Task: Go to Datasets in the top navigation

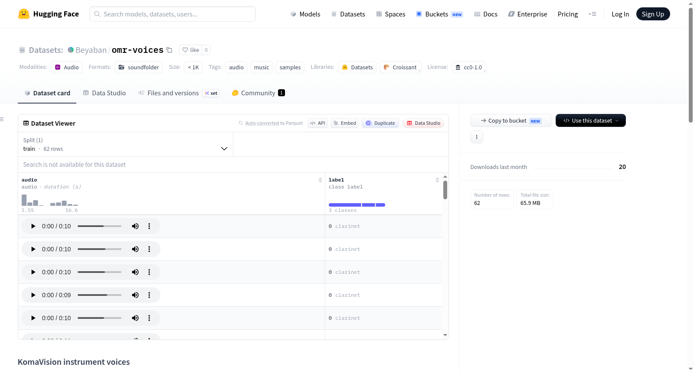Action: (x=348, y=14)
